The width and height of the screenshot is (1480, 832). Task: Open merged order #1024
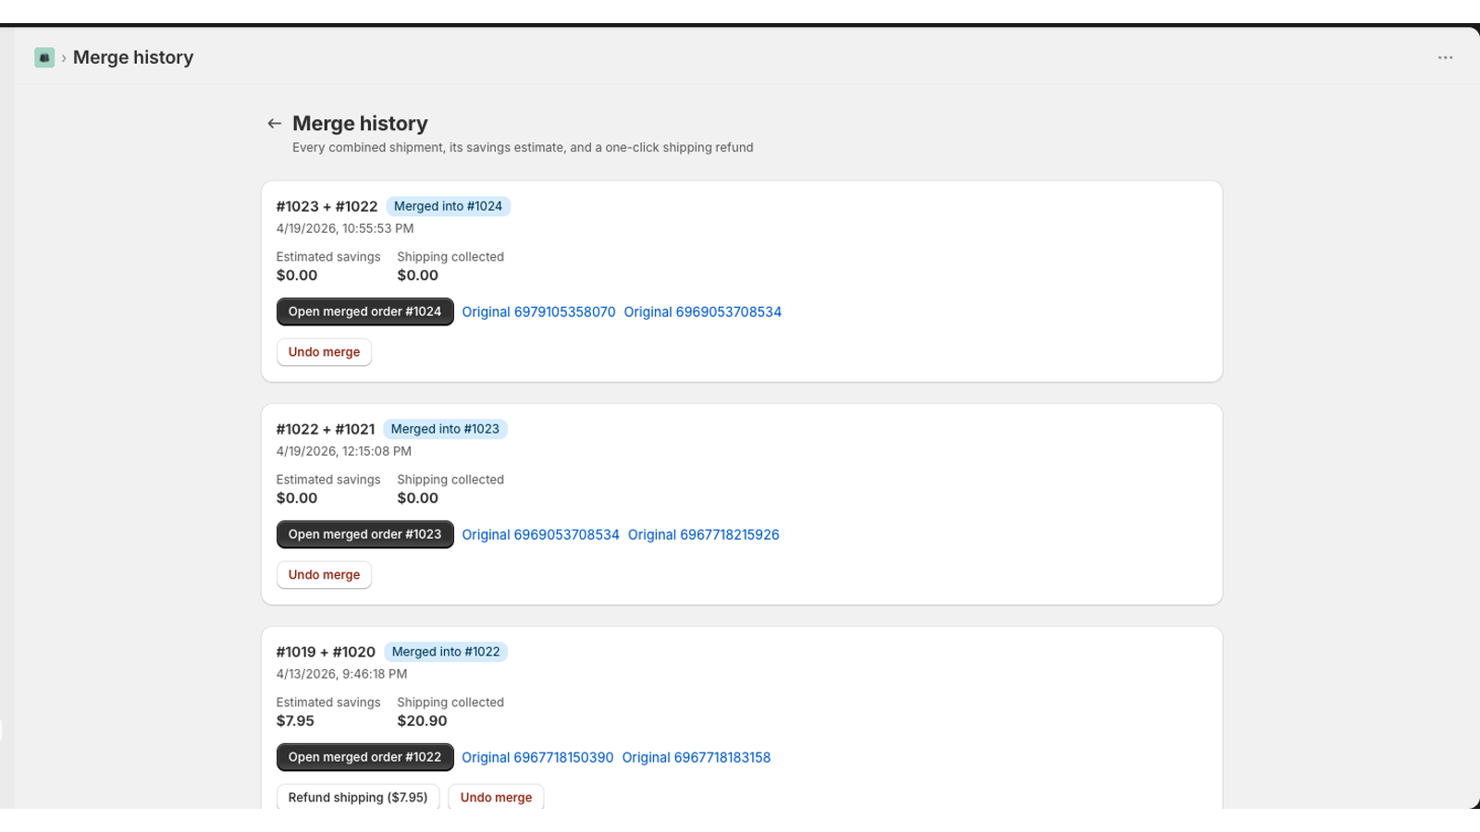click(364, 312)
